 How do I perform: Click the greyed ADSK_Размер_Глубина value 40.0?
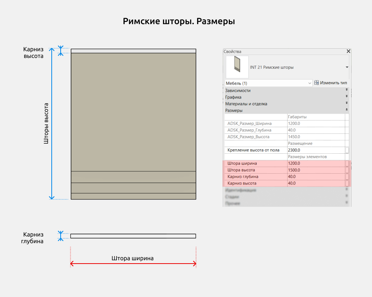[316, 130]
